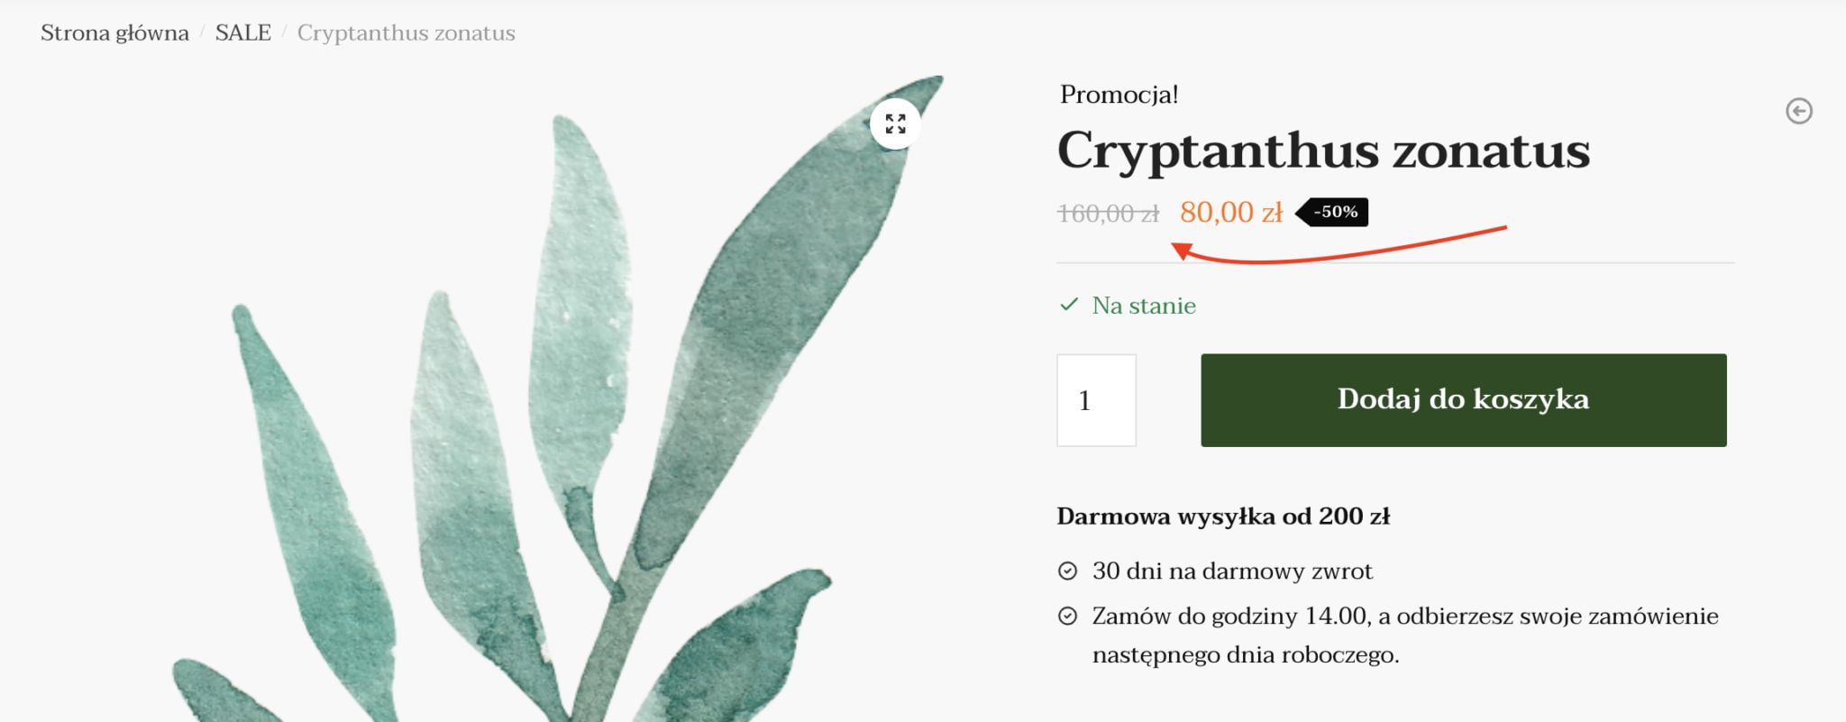The image size is (1846, 722).
Task: Focus the quantity input field
Action: [1096, 400]
